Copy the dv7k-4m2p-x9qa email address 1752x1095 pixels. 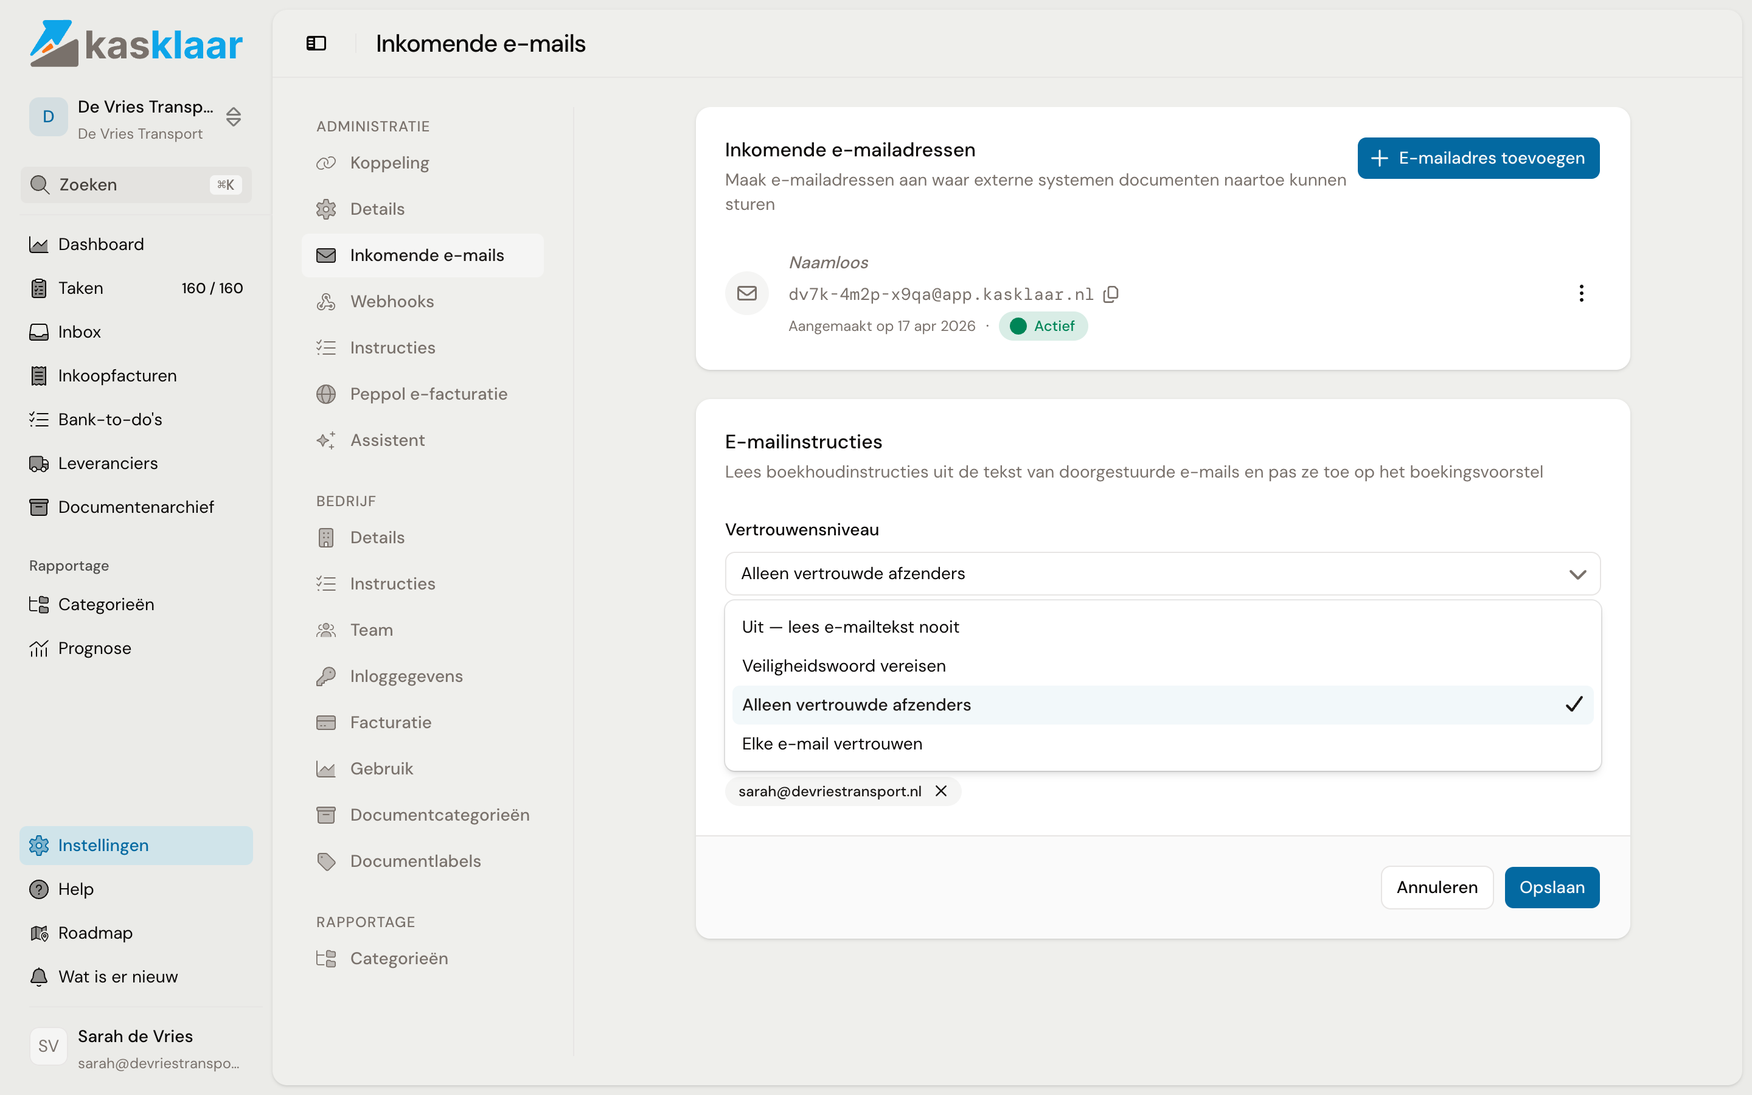point(1111,294)
